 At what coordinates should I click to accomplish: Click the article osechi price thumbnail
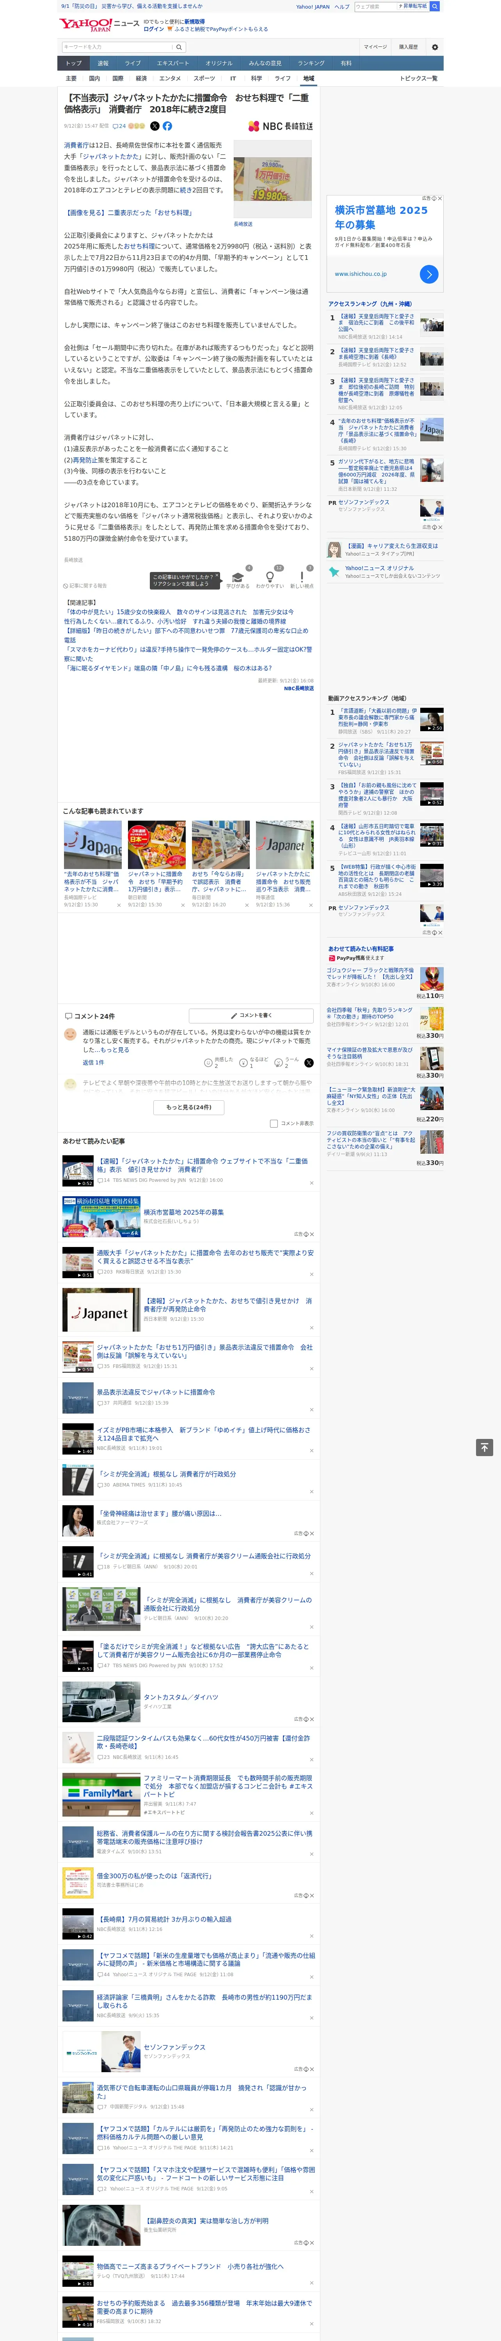(x=273, y=179)
